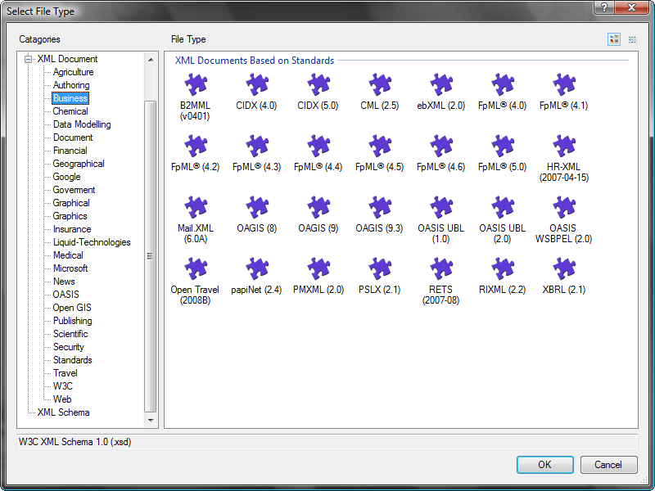
Task: Choose the Document category
Action: 73,137
